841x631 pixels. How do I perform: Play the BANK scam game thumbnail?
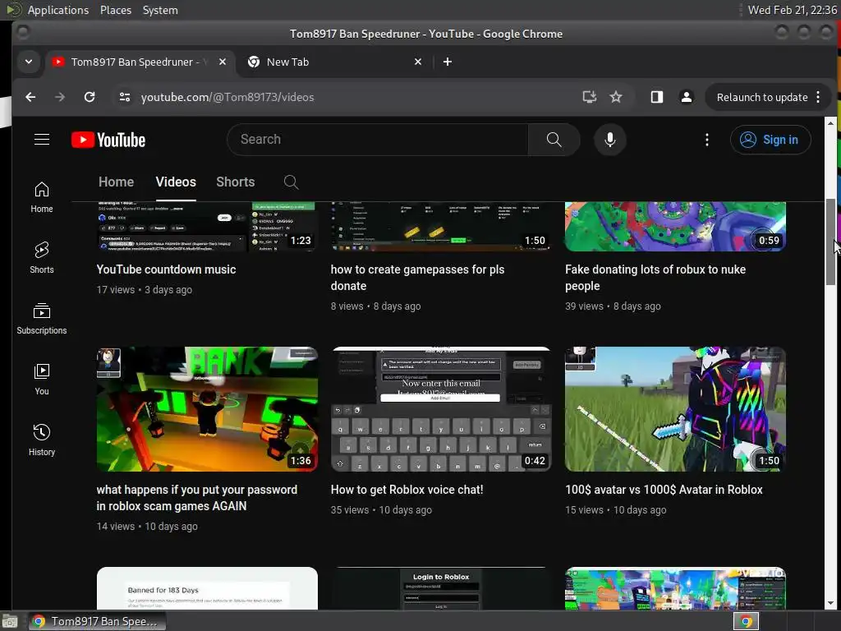(207, 409)
